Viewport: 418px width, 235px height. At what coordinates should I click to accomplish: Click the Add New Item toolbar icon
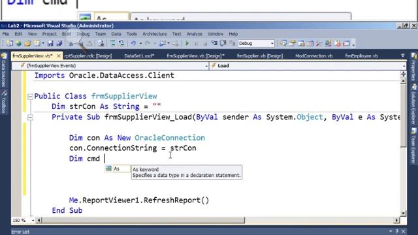pyautogui.click(x=37, y=43)
